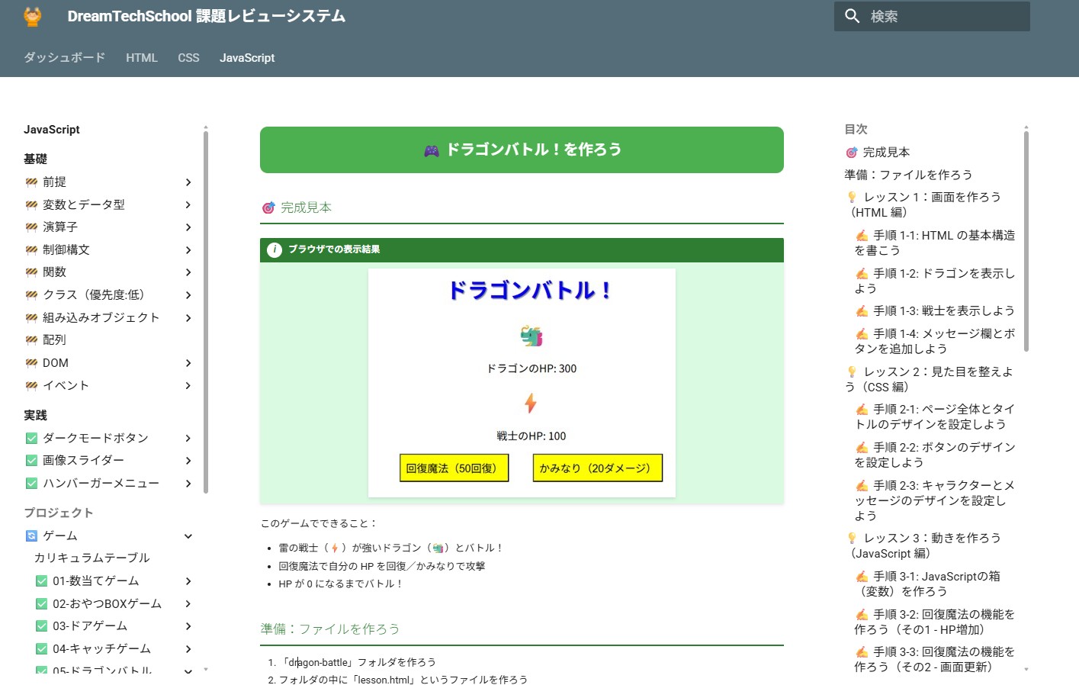Collapse the ゲーム project chevron

188,535
